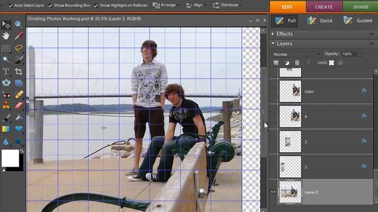Viewport: 378px width, 212px height.
Task: Click the trash icon to delete layer
Action: pyautogui.click(x=297, y=63)
